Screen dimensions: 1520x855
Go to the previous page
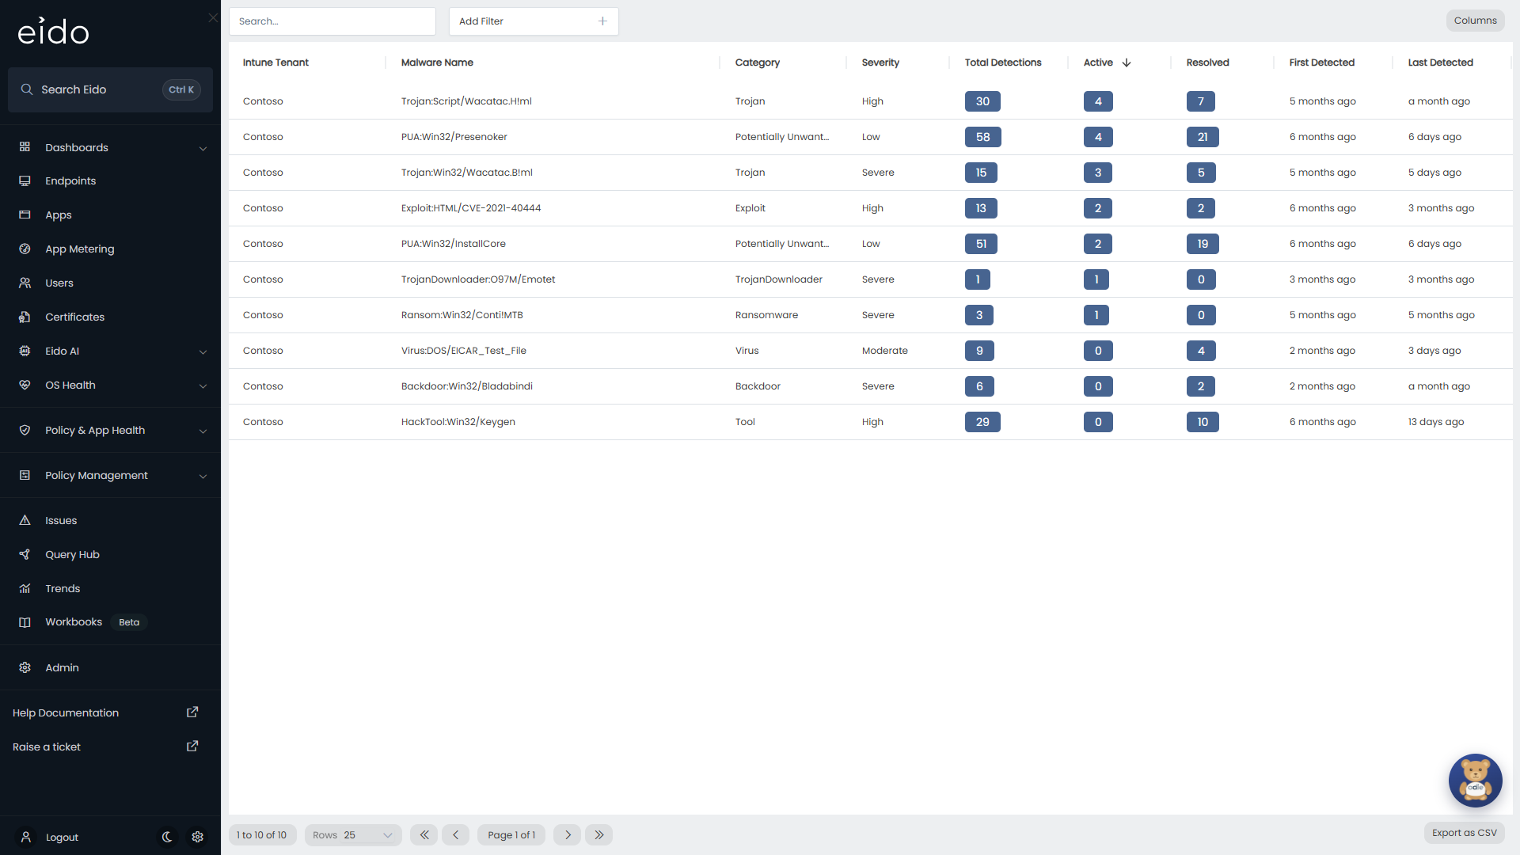tap(455, 835)
